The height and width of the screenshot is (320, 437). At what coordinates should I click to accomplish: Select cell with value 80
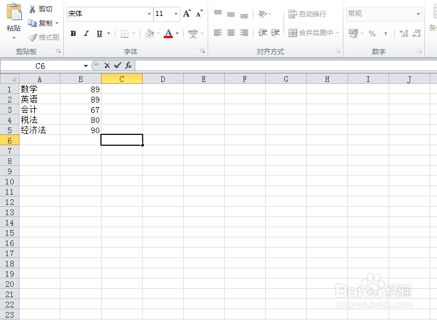(80, 120)
